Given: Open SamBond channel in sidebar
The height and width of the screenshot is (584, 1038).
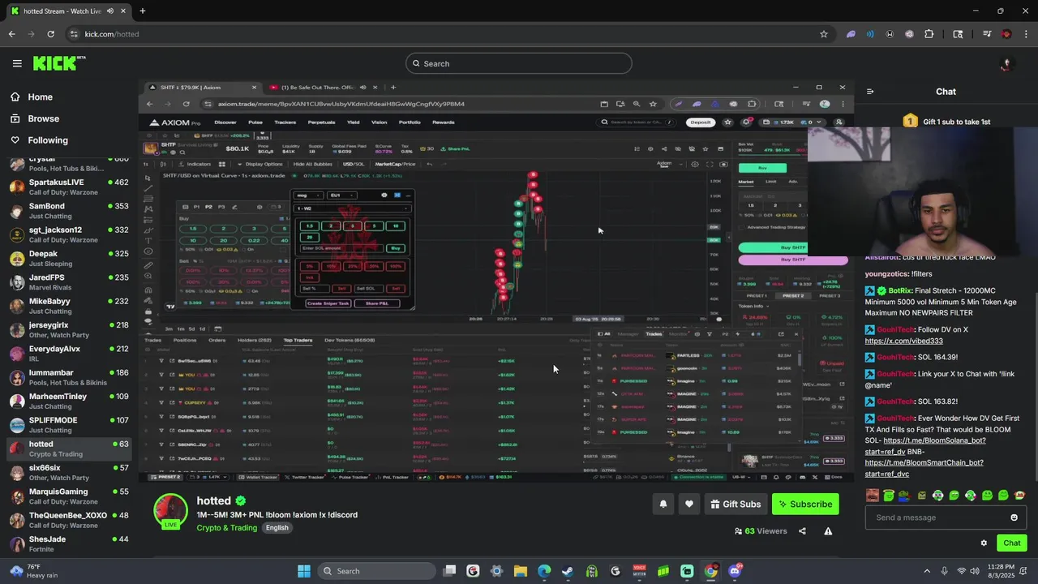Looking at the screenshot, I should pos(69,211).
